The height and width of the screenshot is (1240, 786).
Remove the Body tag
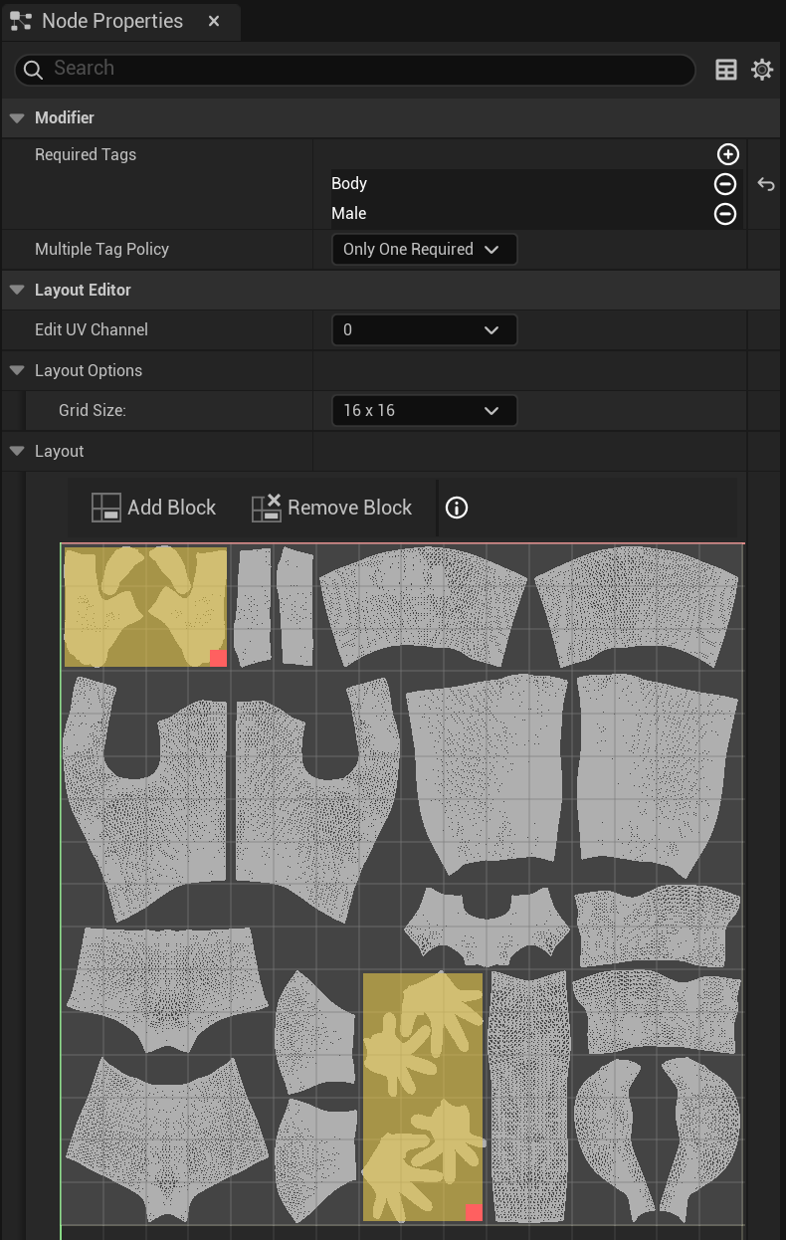pyautogui.click(x=726, y=184)
